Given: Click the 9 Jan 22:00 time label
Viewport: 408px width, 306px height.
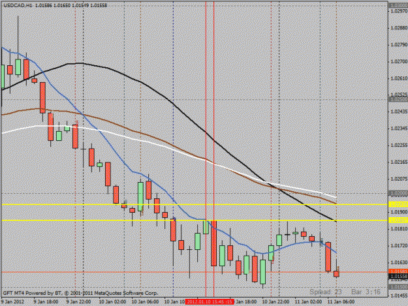Looking at the screenshot, I should coord(79,301).
